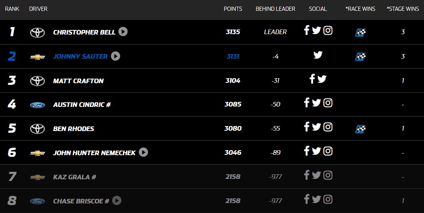Image resolution: width=424 pixels, height=213 pixels.
Task: Open Austin Cindric's Instagram profile
Action: 328,103
